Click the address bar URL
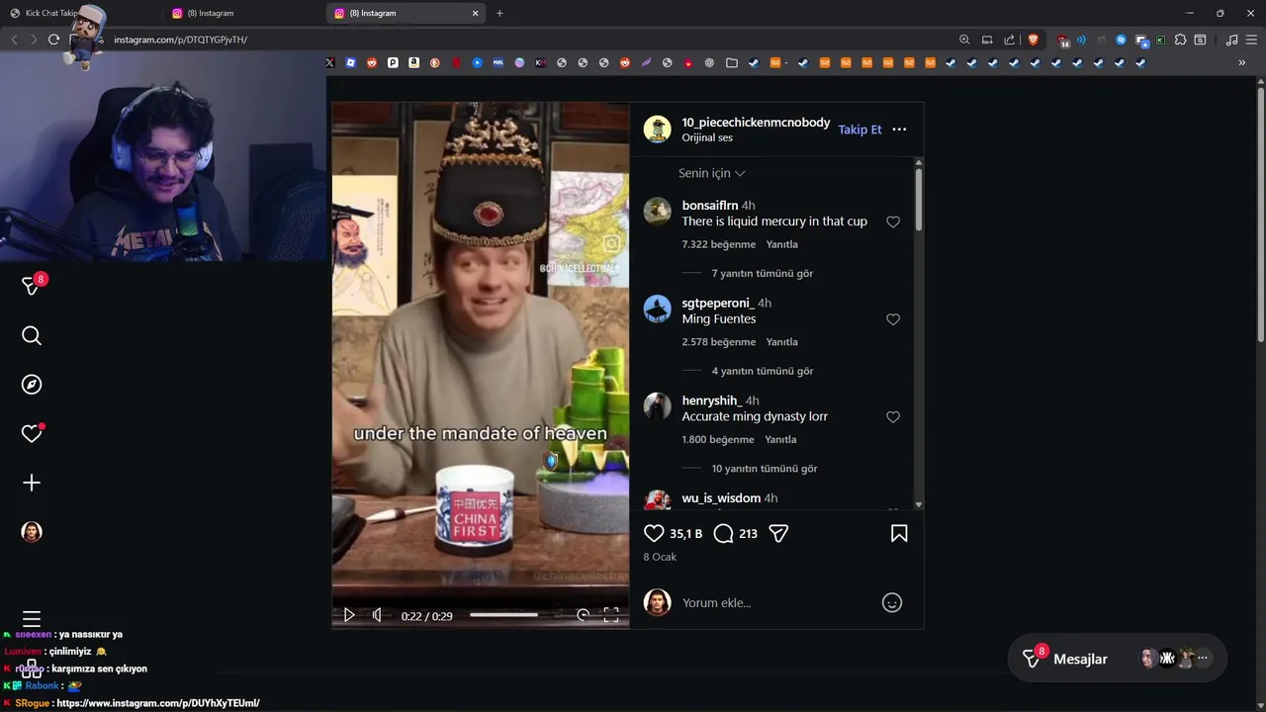The height and width of the screenshot is (712, 1266). tap(180, 40)
